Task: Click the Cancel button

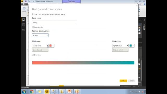Action: click(132, 81)
